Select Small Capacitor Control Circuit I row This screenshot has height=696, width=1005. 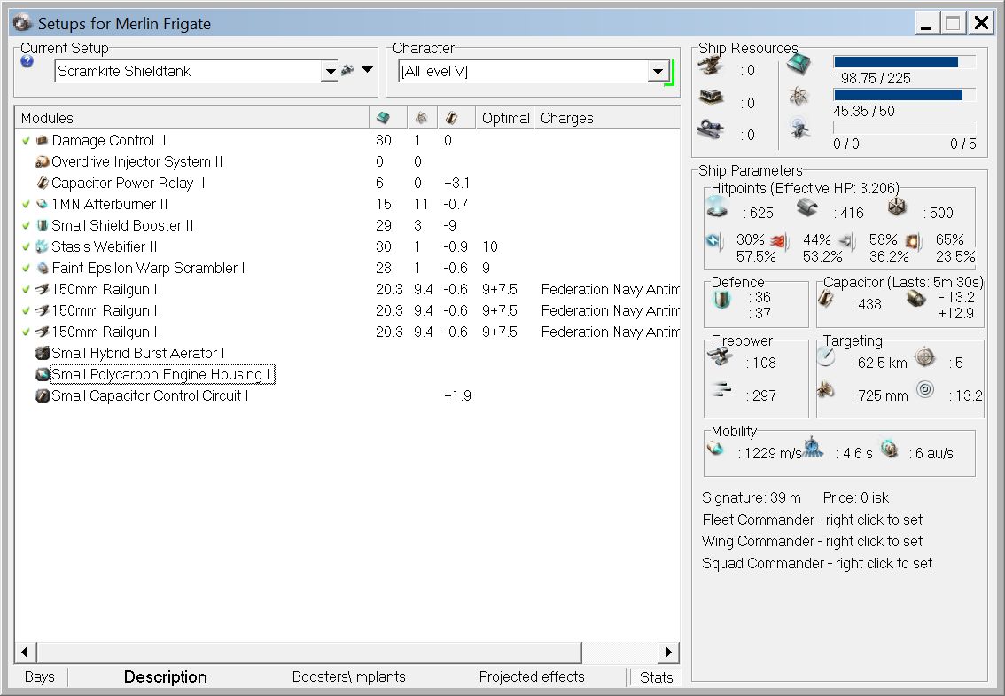(x=347, y=395)
